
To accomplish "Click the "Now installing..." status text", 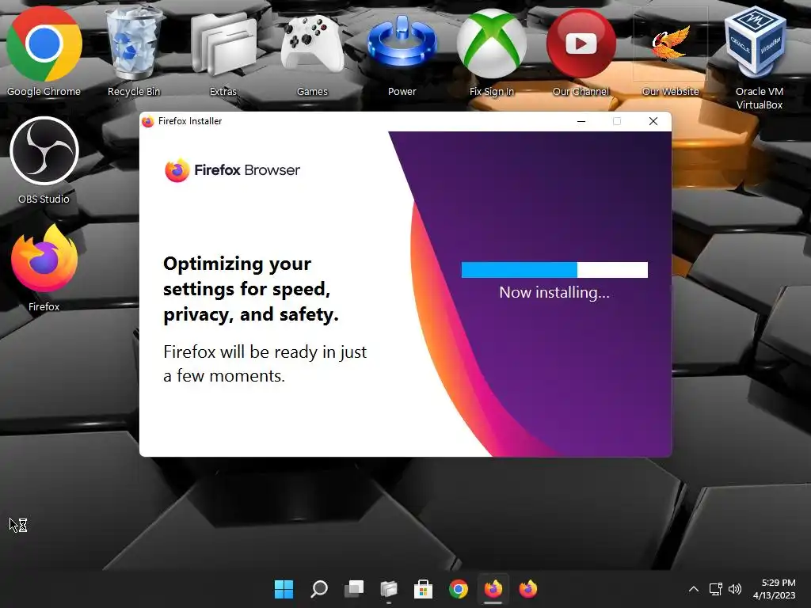I will click(x=554, y=293).
